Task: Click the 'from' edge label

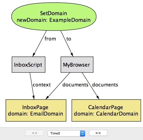Action: [x=50, y=39]
